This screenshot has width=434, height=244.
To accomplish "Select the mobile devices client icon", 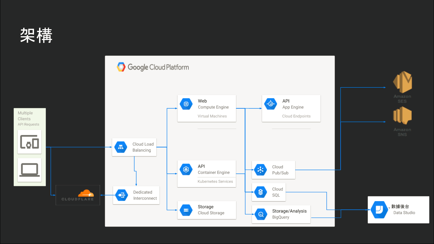I will [x=29, y=142].
